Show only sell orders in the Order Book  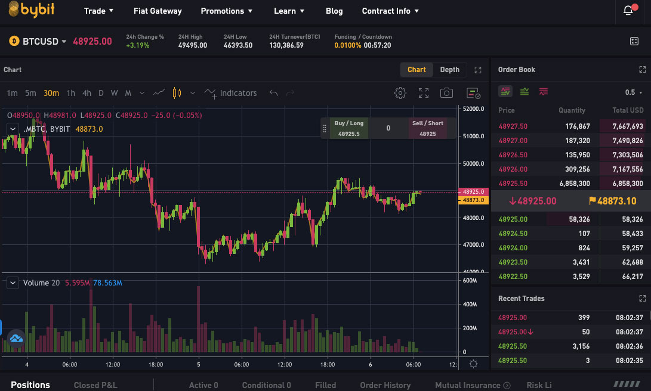[542, 92]
